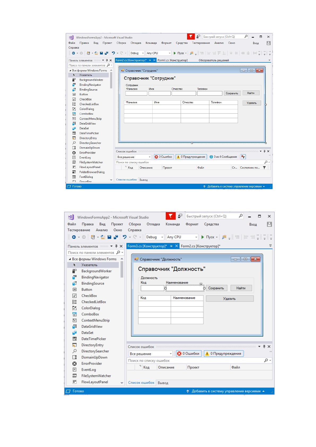The height and width of the screenshot is (447, 316).
Task: Click the Undo arrow icon in lower window toolbar
Action: click(x=124, y=237)
